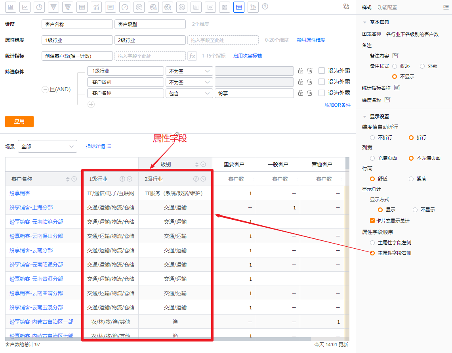
Task: Check 设为外露 for the 1级行业 filter
Action: click(x=322, y=71)
